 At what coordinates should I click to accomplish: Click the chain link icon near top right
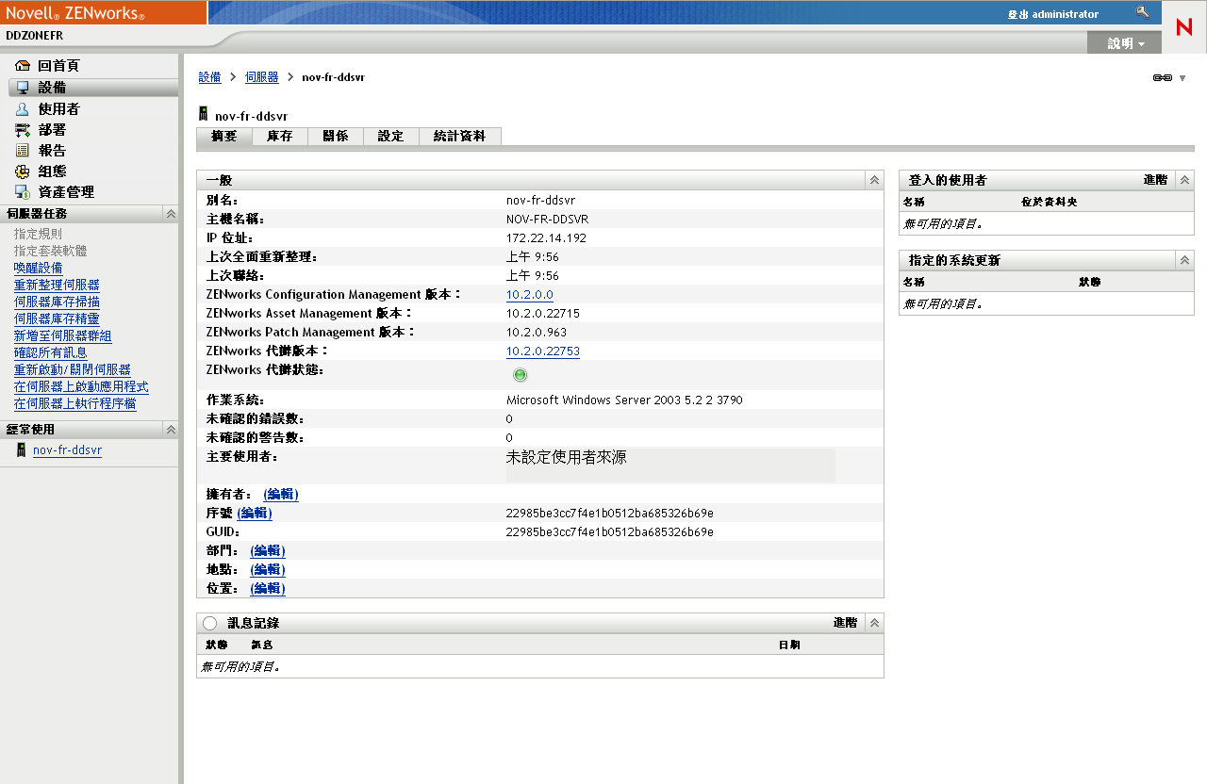[x=1163, y=78]
